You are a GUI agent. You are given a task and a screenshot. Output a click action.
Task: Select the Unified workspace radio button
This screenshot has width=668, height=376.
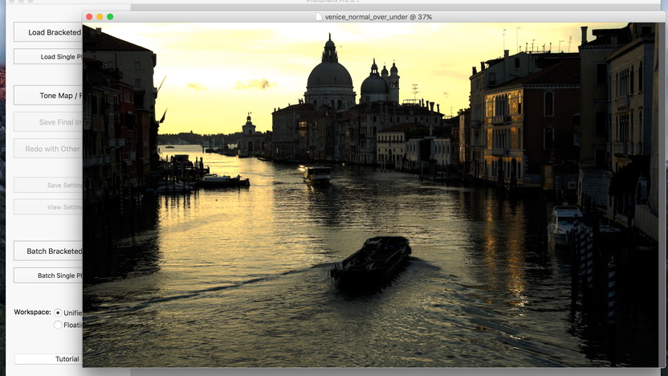58,313
